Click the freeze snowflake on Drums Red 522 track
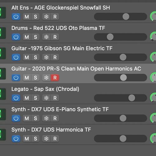Screen dimensions: 156x156 (46, 37)
